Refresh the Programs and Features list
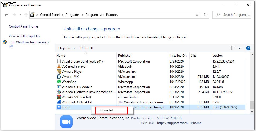This screenshot has height=131, width=256. [x=205, y=15]
